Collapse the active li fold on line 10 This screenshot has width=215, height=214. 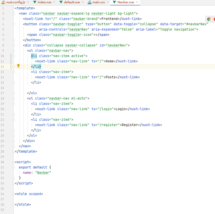(13, 56)
